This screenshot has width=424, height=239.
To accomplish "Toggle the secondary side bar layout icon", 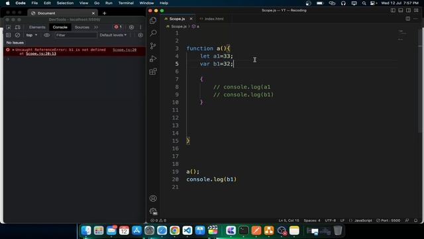I will point(408,11).
